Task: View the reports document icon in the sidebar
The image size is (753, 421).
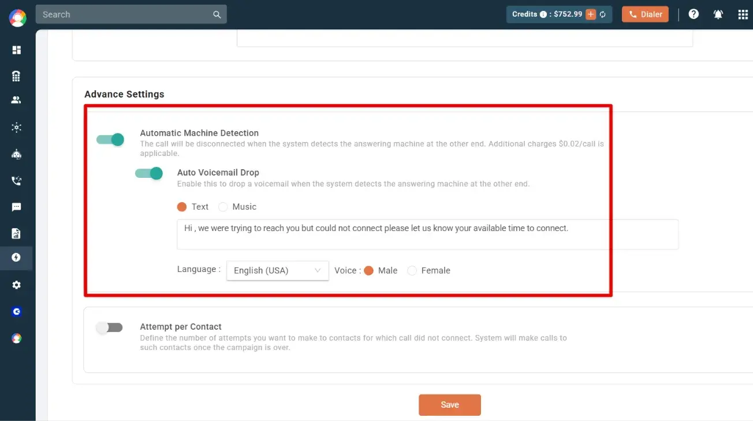Action: click(17, 232)
